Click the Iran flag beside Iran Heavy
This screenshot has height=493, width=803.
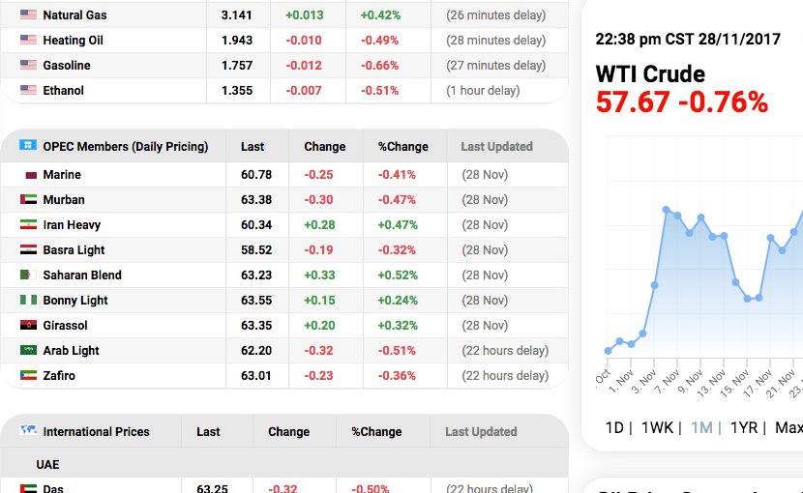pos(28,224)
